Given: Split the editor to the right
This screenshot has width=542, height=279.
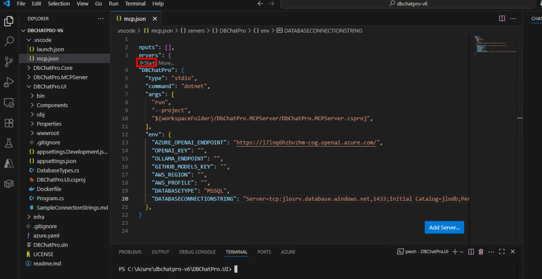Looking at the screenshot, I should (502, 19).
